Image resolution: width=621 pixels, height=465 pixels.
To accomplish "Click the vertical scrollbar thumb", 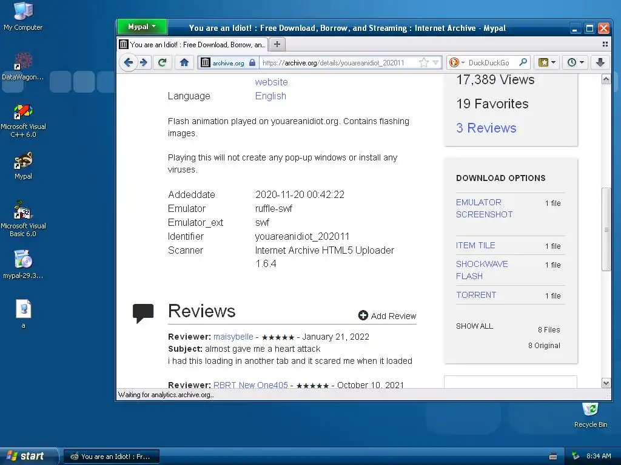I will [x=606, y=229].
